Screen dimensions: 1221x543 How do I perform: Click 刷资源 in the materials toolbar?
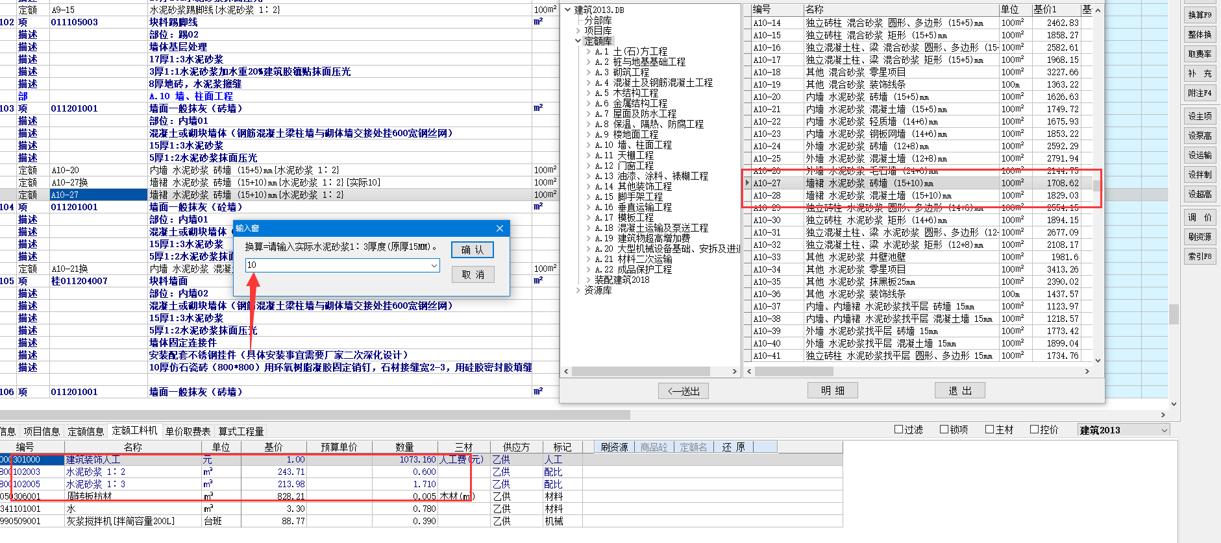click(614, 447)
